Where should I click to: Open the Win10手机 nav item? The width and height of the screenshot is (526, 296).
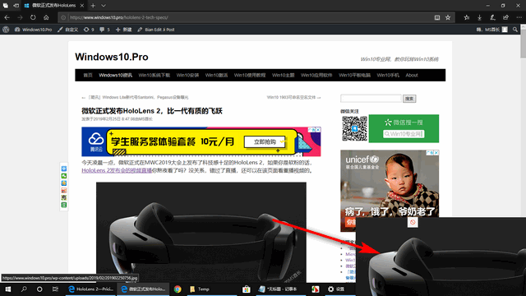click(388, 75)
